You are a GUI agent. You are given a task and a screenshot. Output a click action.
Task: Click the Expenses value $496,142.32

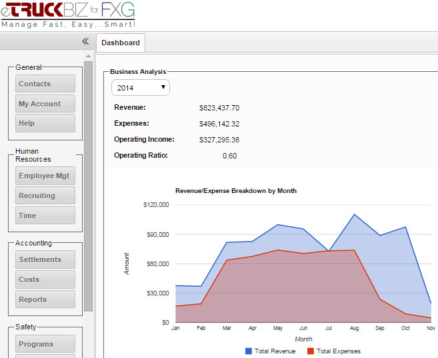tap(219, 124)
